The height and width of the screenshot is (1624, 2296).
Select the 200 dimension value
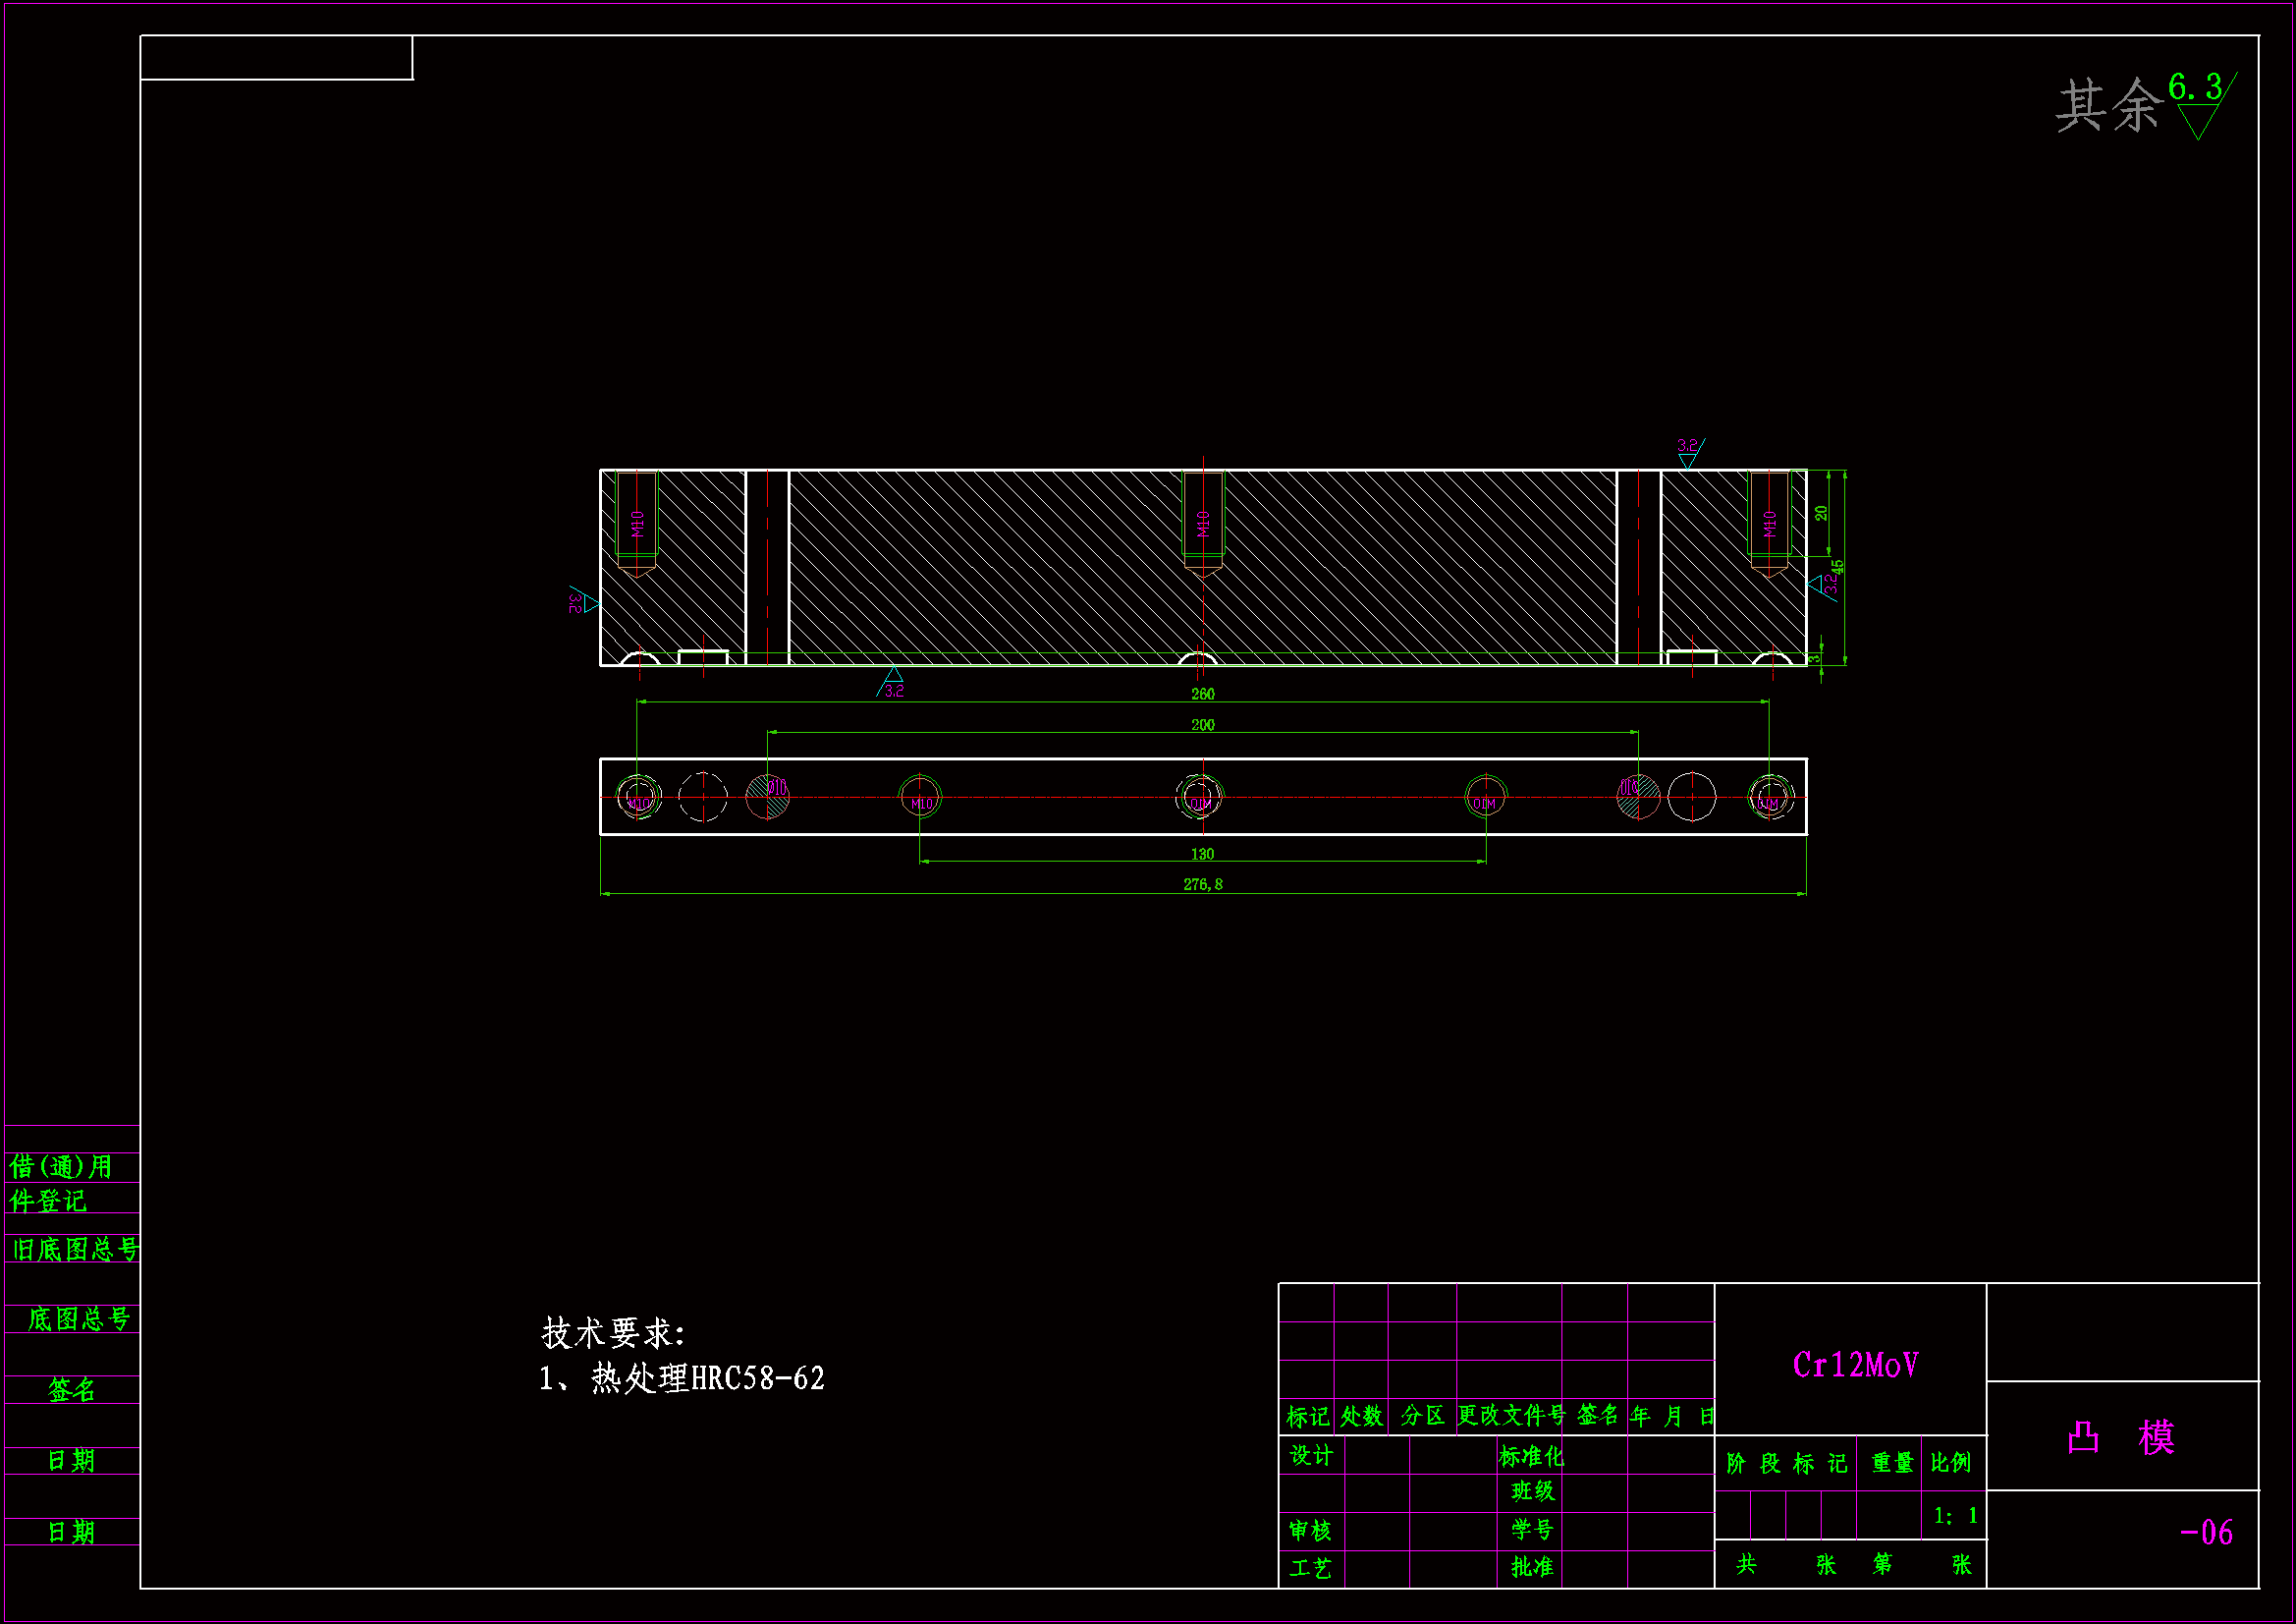tap(1202, 724)
